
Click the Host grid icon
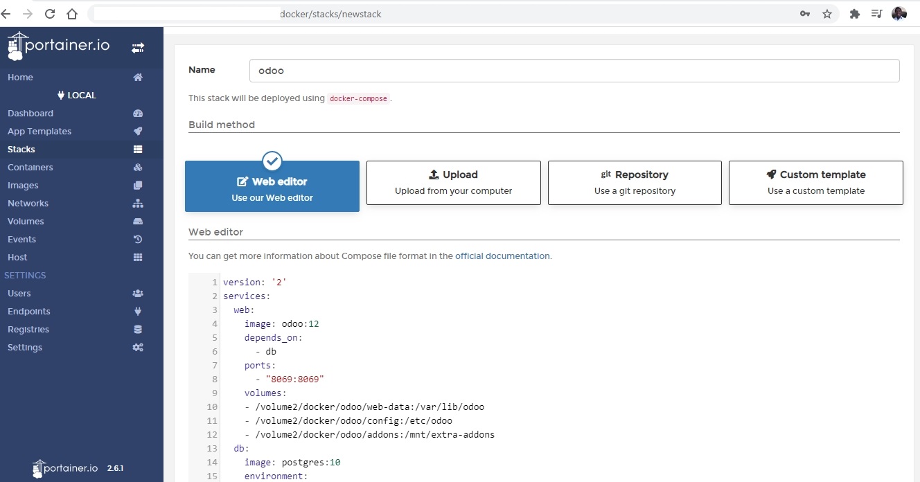point(138,258)
